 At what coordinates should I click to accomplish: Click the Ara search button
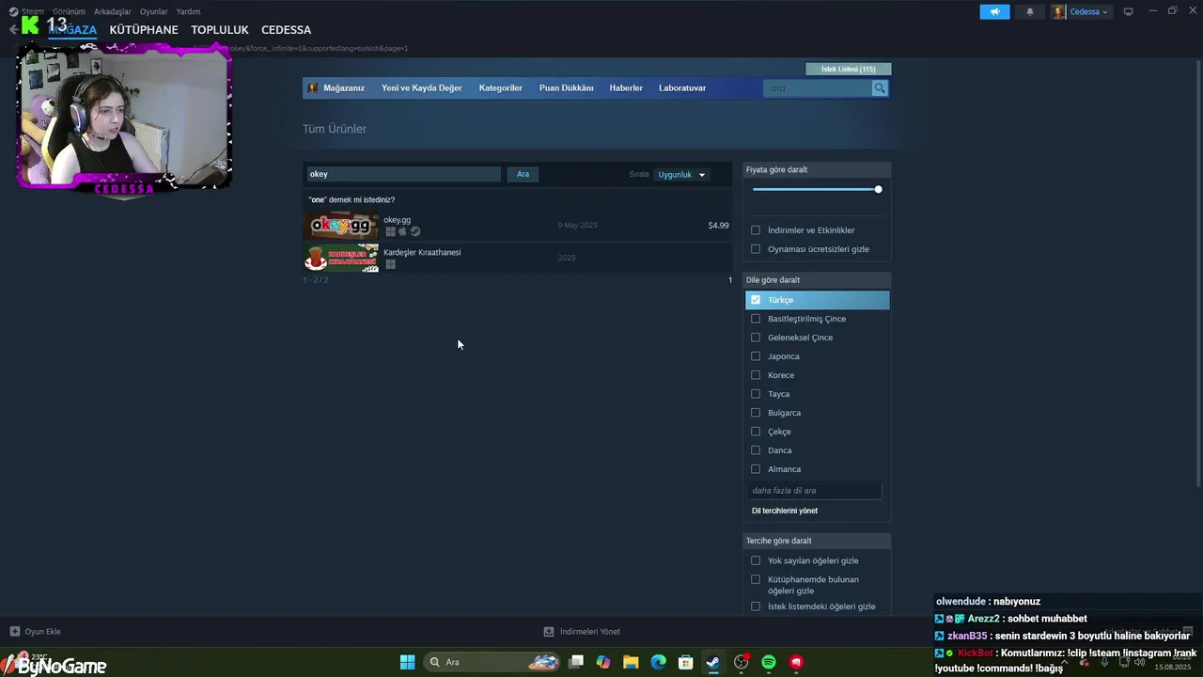pyautogui.click(x=523, y=174)
